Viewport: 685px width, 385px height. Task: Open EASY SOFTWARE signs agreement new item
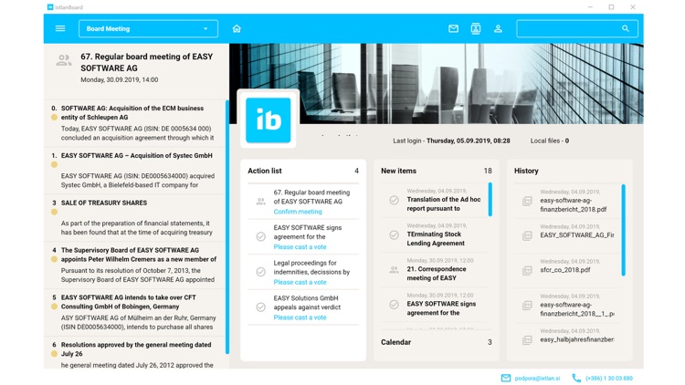(433, 304)
